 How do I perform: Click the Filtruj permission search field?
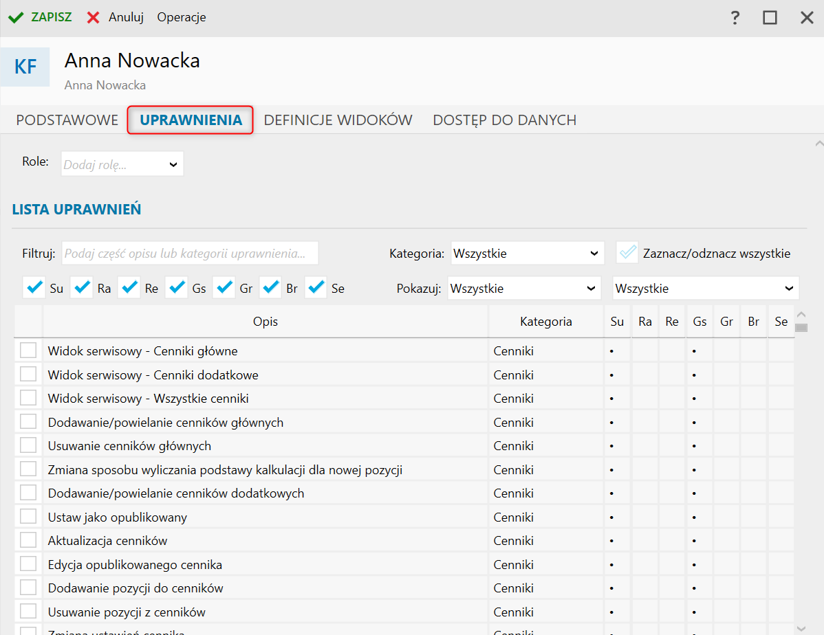[190, 253]
